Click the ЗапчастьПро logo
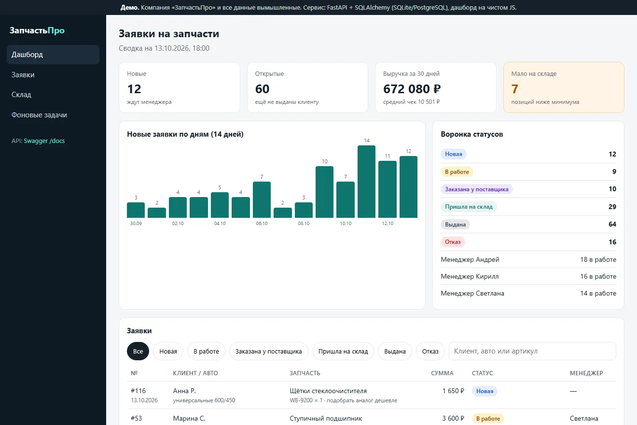 click(37, 30)
